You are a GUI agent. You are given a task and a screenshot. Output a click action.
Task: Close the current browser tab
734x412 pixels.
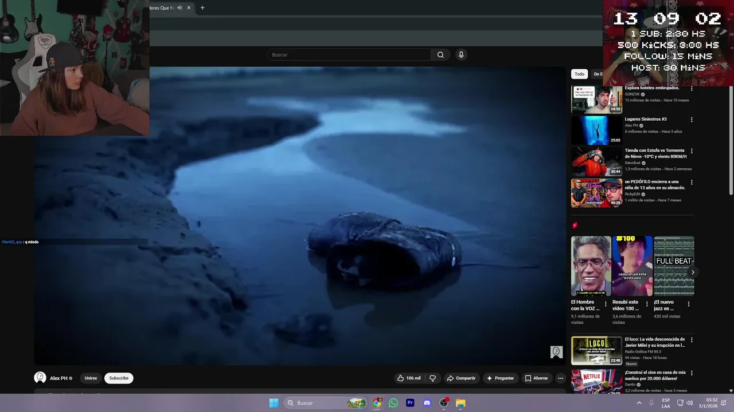[189, 8]
